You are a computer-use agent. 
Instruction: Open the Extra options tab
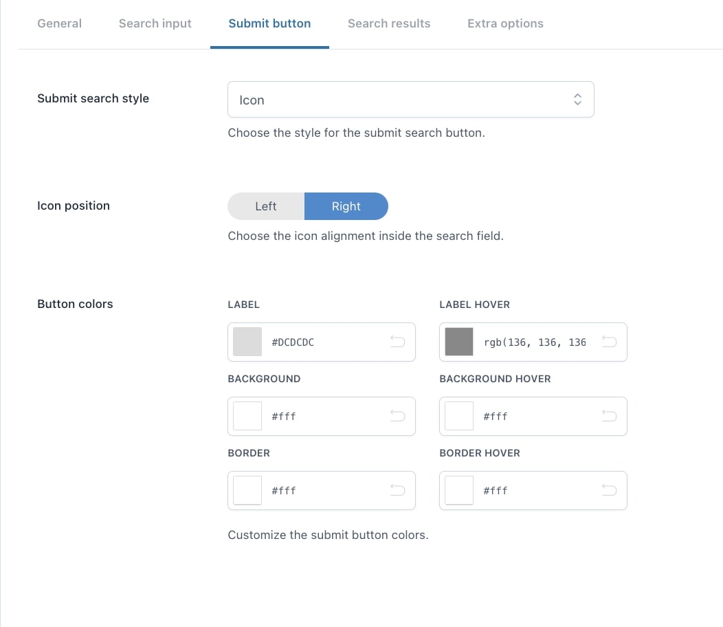click(x=505, y=23)
